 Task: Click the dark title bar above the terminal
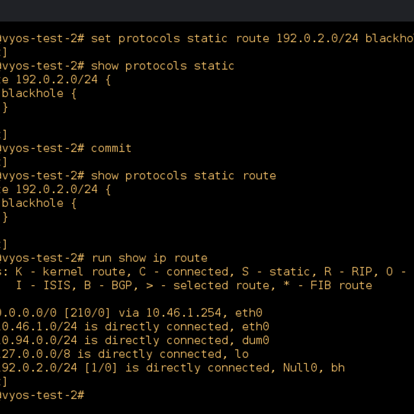[x=207, y=11]
